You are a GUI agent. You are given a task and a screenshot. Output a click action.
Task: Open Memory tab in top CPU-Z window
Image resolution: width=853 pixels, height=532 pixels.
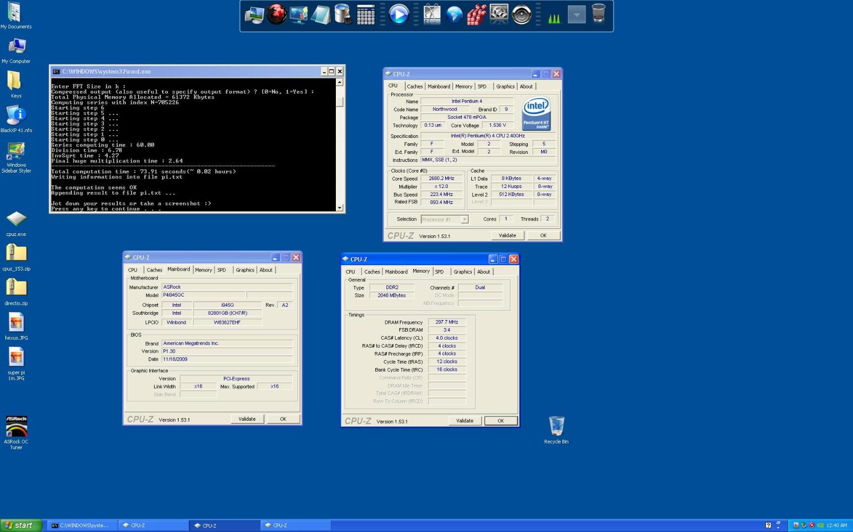(463, 86)
